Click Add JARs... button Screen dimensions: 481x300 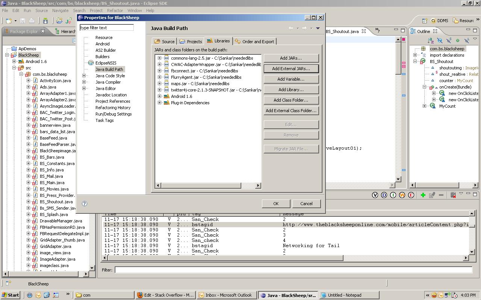pos(291,58)
